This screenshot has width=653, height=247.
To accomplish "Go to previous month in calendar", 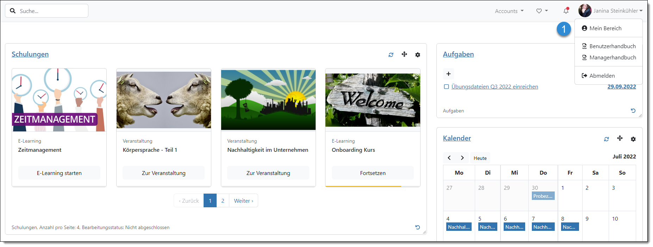I will [x=449, y=158].
